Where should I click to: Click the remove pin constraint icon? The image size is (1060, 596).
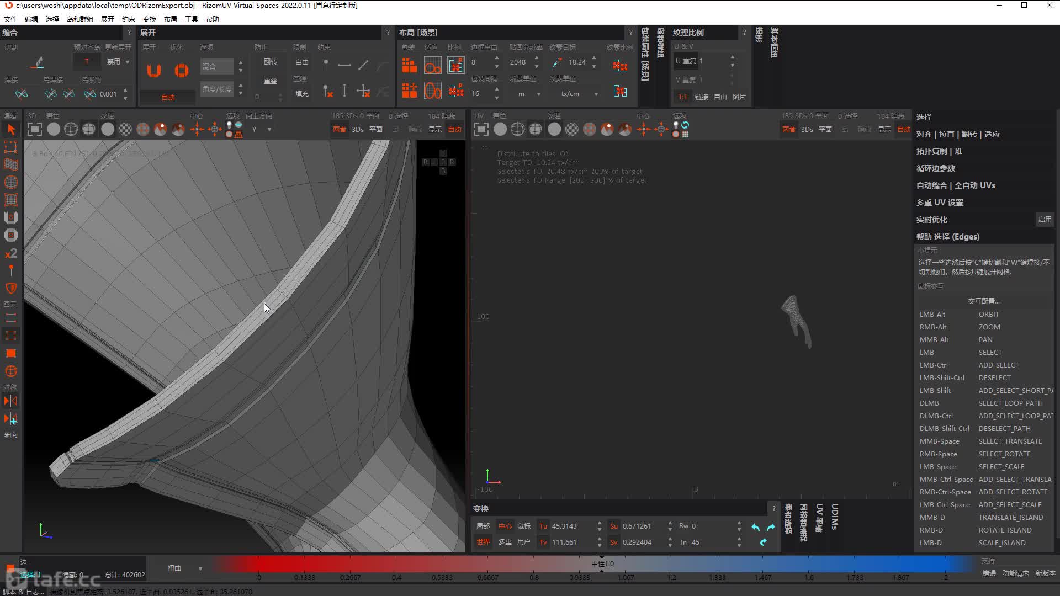327,91
